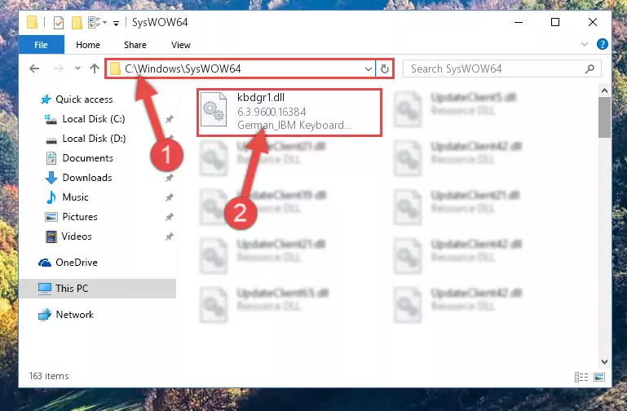Screen dimensions: 627x411
Task: Open the Customize Quick Access Toolbar dropdown
Action: click(116, 23)
